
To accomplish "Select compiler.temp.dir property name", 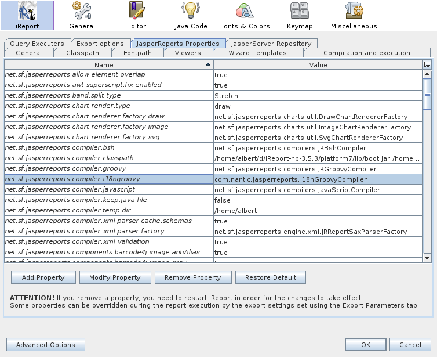I will (109, 210).
